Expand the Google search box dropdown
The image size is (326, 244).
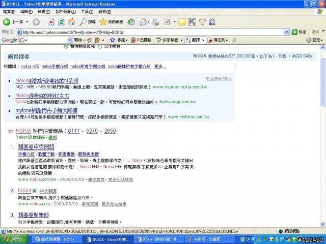point(70,40)
